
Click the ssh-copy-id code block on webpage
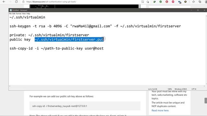(85, 106)
